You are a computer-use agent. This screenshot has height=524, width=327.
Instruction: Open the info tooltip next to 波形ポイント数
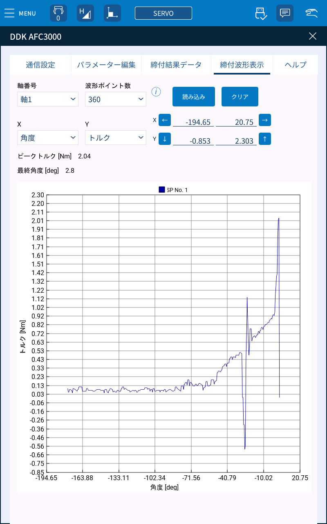click(156, 93)
